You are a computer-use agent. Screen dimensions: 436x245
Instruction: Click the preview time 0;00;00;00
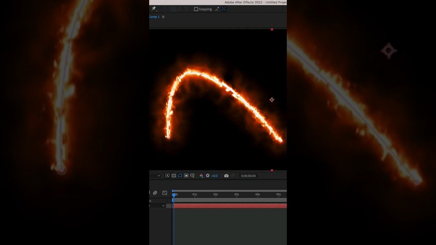248,176
